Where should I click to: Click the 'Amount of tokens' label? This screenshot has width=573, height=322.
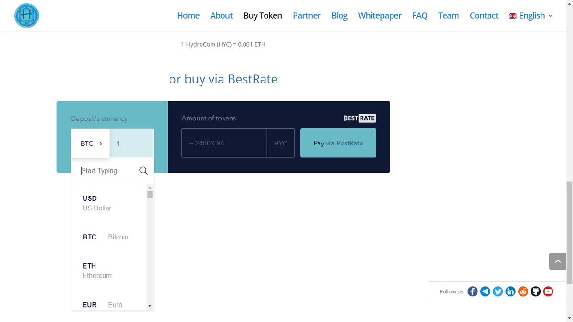point(209,118)
